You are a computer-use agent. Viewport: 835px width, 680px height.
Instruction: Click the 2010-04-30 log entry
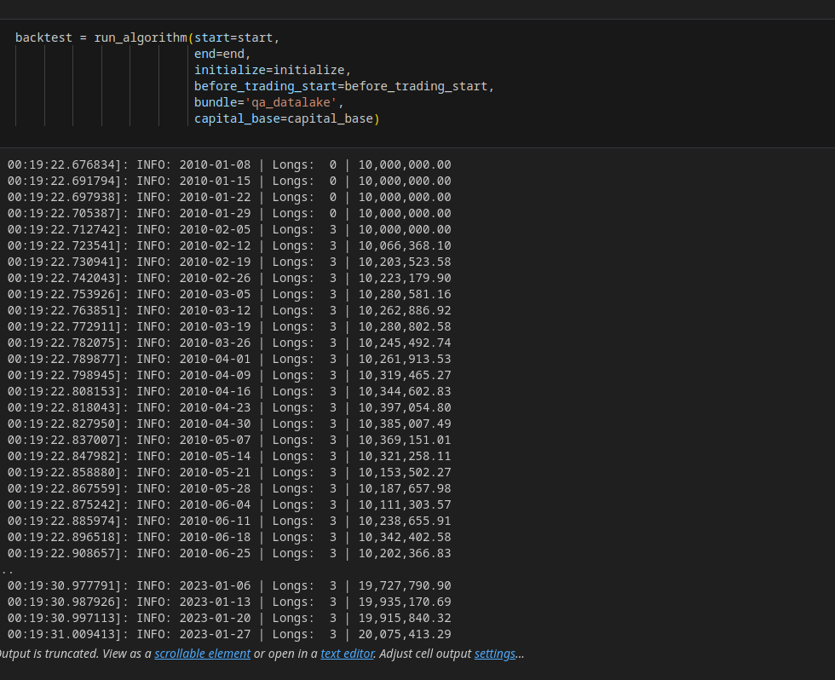229,424
